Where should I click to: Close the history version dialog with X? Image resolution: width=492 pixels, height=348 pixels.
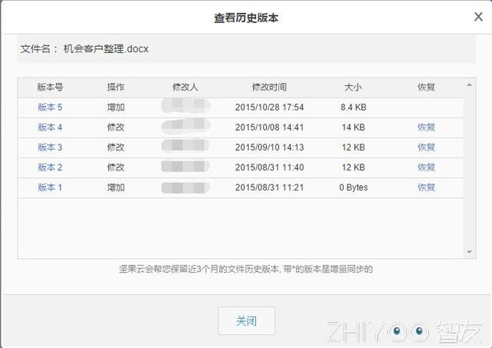(478, 17)
